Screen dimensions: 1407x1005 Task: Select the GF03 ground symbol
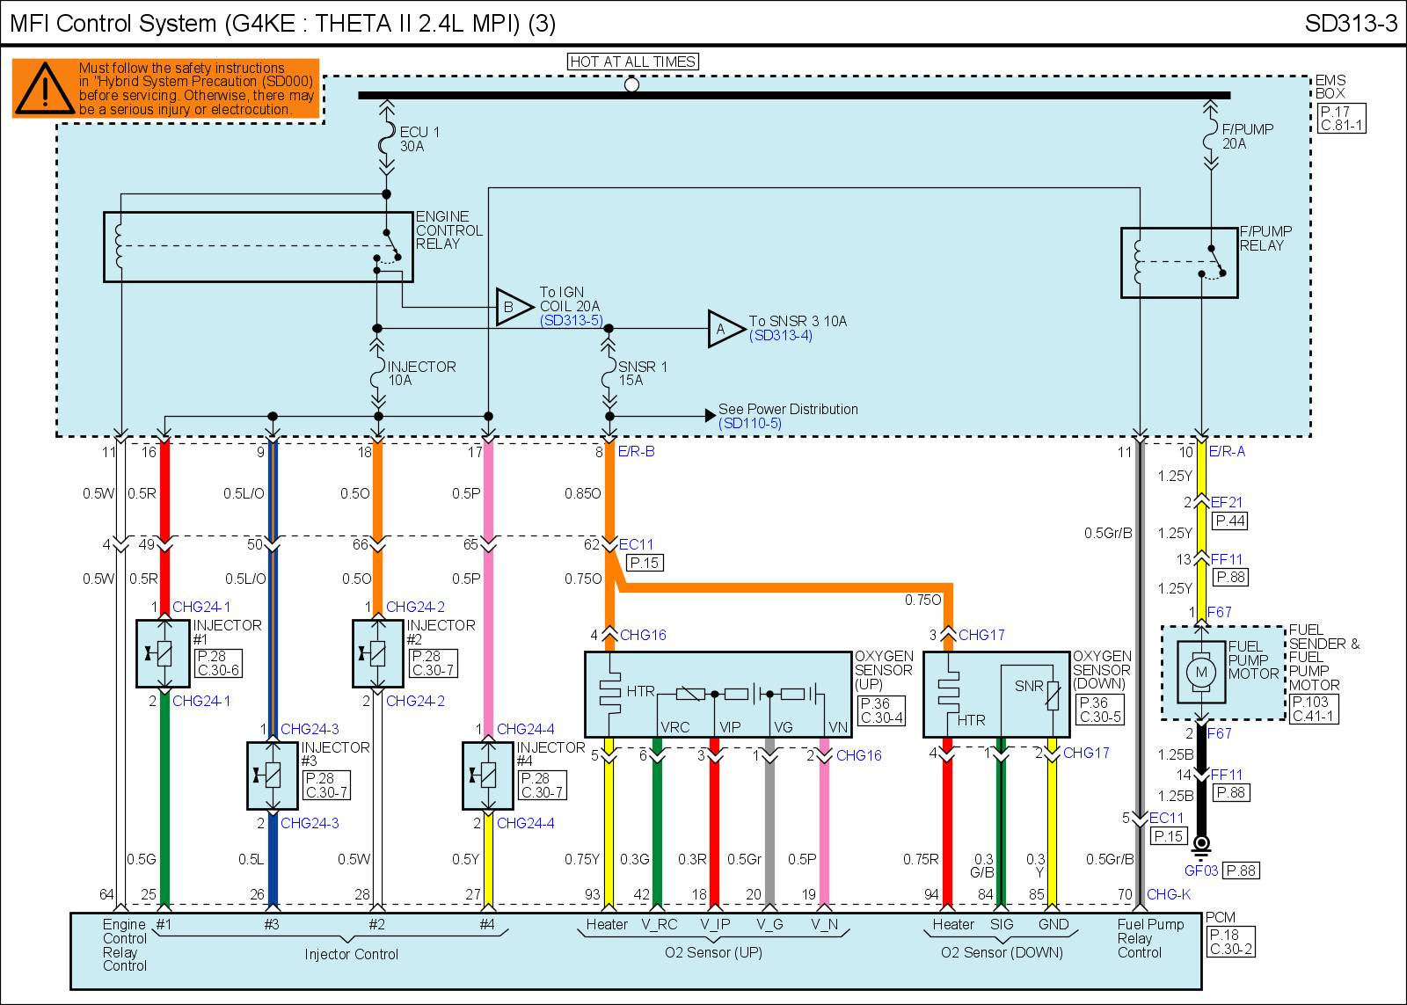pyautogui.click(x=1201, y=845)
